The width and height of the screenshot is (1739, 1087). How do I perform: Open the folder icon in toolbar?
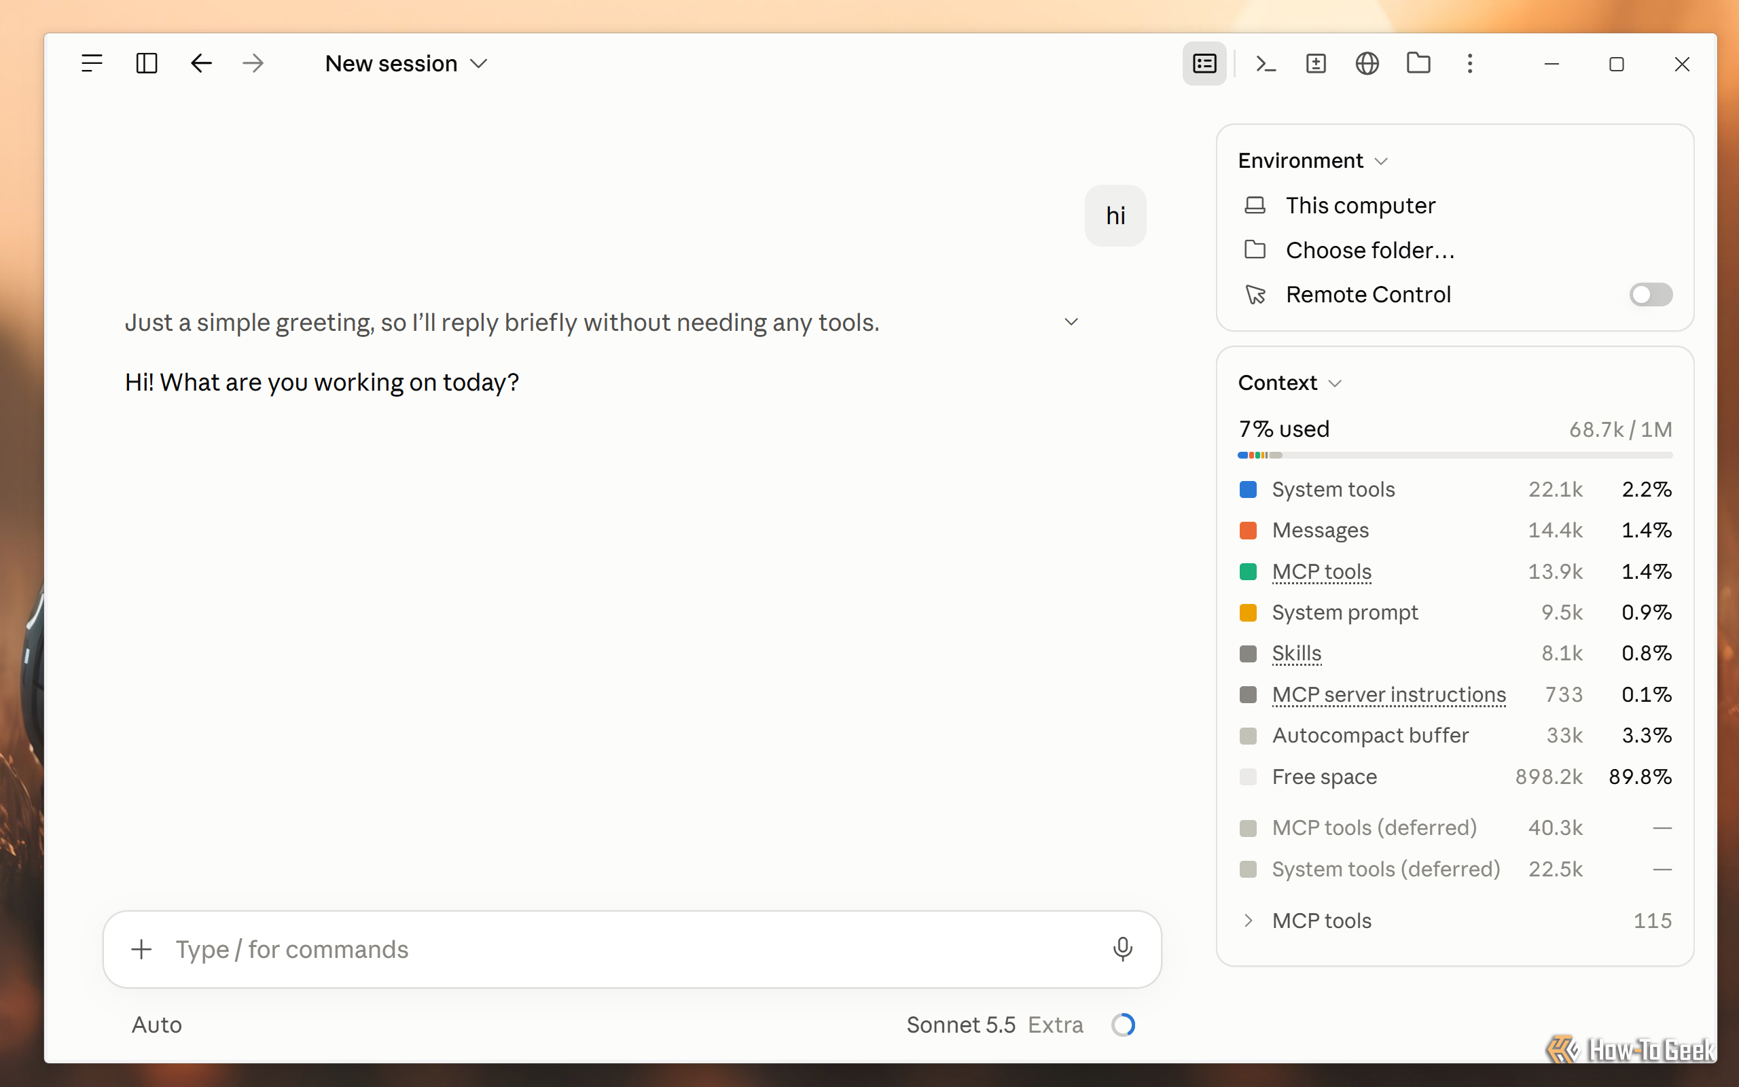click(x=1418, y=63)
